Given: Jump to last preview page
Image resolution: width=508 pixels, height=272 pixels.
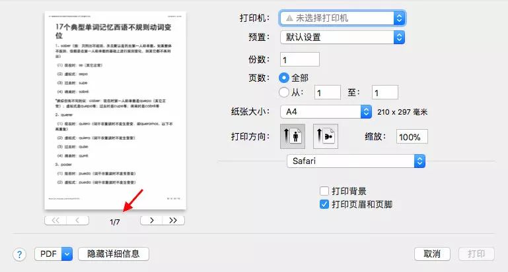Looking at the screenshot, I should (173, 221).
